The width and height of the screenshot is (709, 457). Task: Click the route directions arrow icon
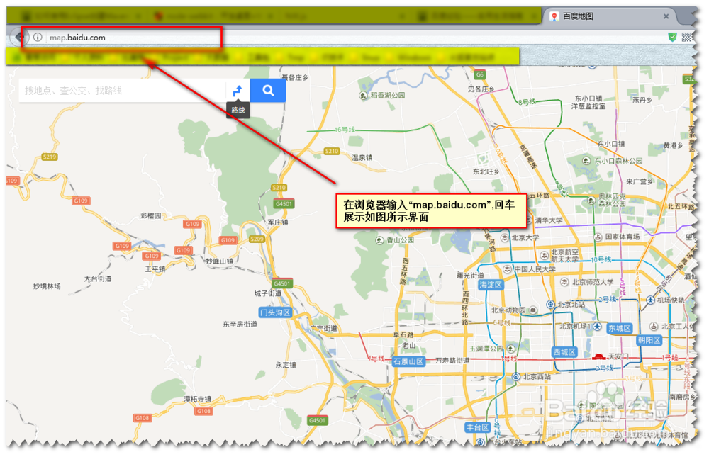(x=238, y=91)
